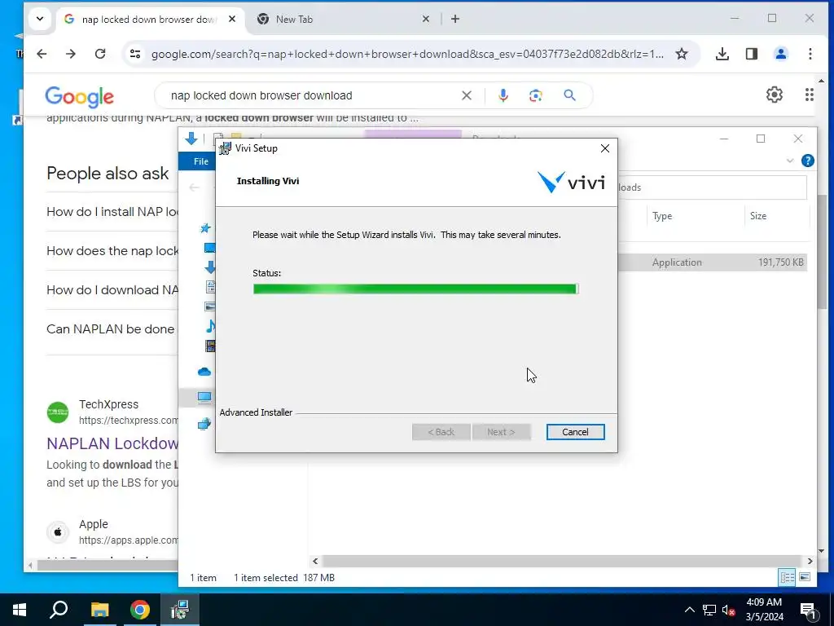
Task: Submit search with magnifier icon
Action: tap(569, 95)
